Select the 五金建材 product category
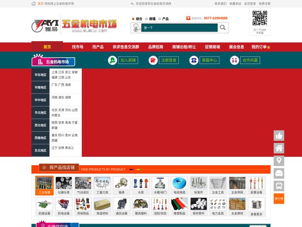Viewport: 302px width, 227px height. click(237, 206)
